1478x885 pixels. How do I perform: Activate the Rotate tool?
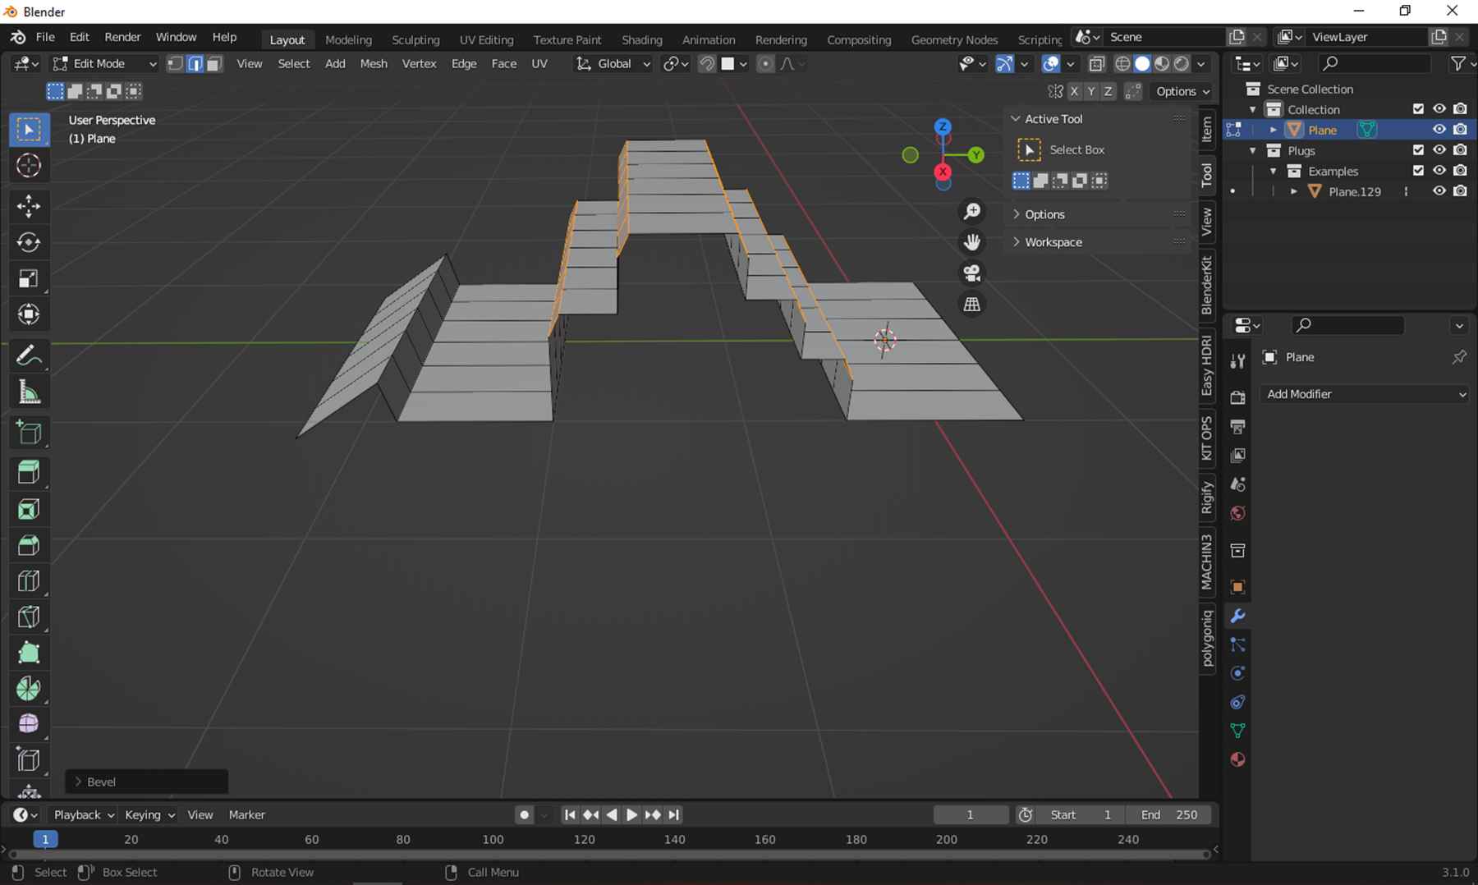29,242
